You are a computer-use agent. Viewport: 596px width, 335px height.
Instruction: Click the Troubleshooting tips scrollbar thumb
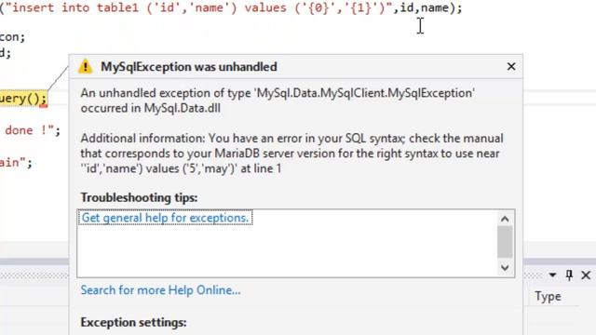click(x=505, y=242)
